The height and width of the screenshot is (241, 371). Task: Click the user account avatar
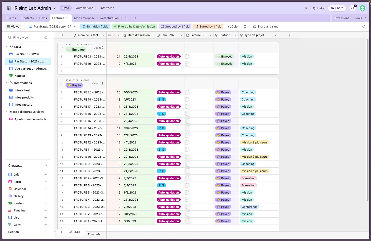[362, 8]
